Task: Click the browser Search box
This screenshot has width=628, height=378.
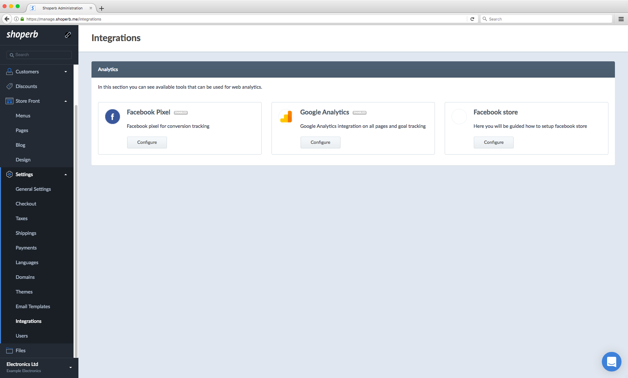Action: [x=546, y=19]
